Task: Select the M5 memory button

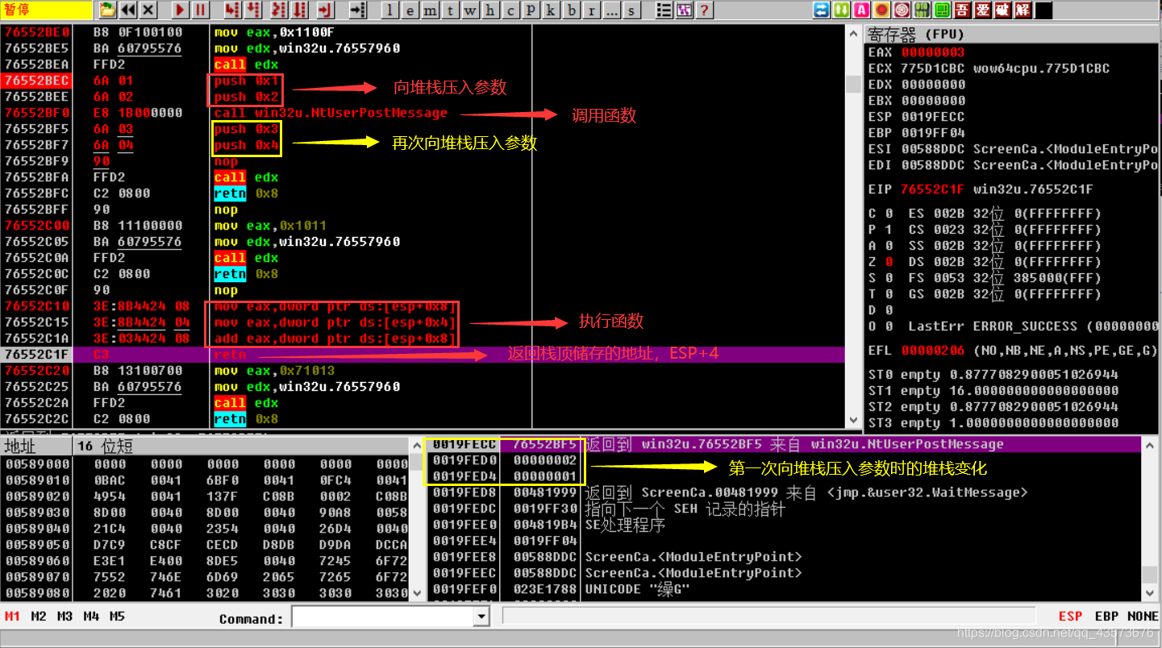Action: (117, 617)
